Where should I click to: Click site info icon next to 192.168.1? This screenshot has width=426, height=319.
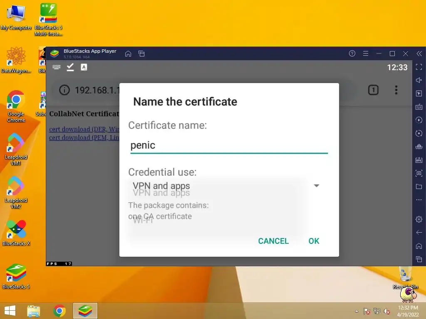(x=64, y=90)
